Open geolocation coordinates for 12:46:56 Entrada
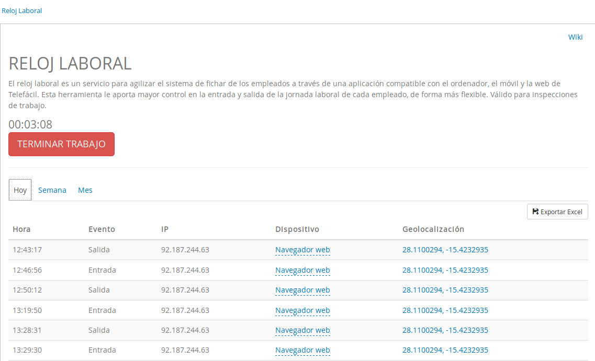Viewport: 595px width, 361px height. [445, 270]
